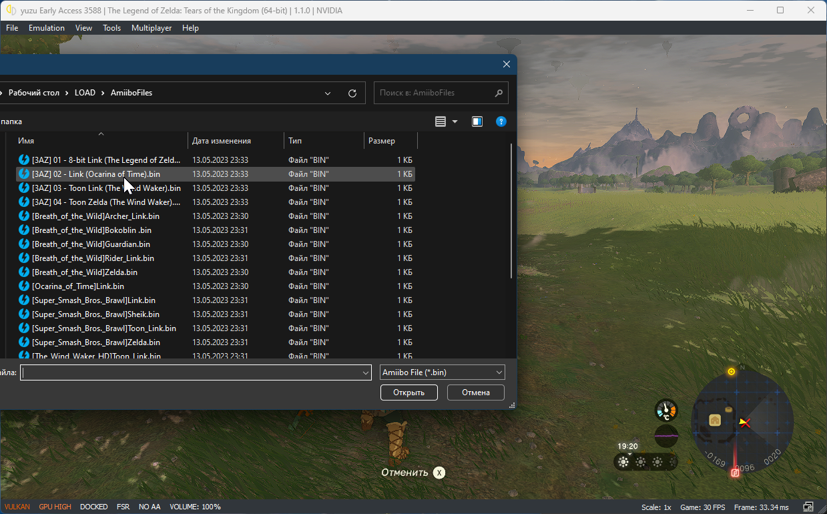The width and height of the screenshot is (827, 514).
Task: Click the yuzu logo in title bar
Action: tap(10, 10)
